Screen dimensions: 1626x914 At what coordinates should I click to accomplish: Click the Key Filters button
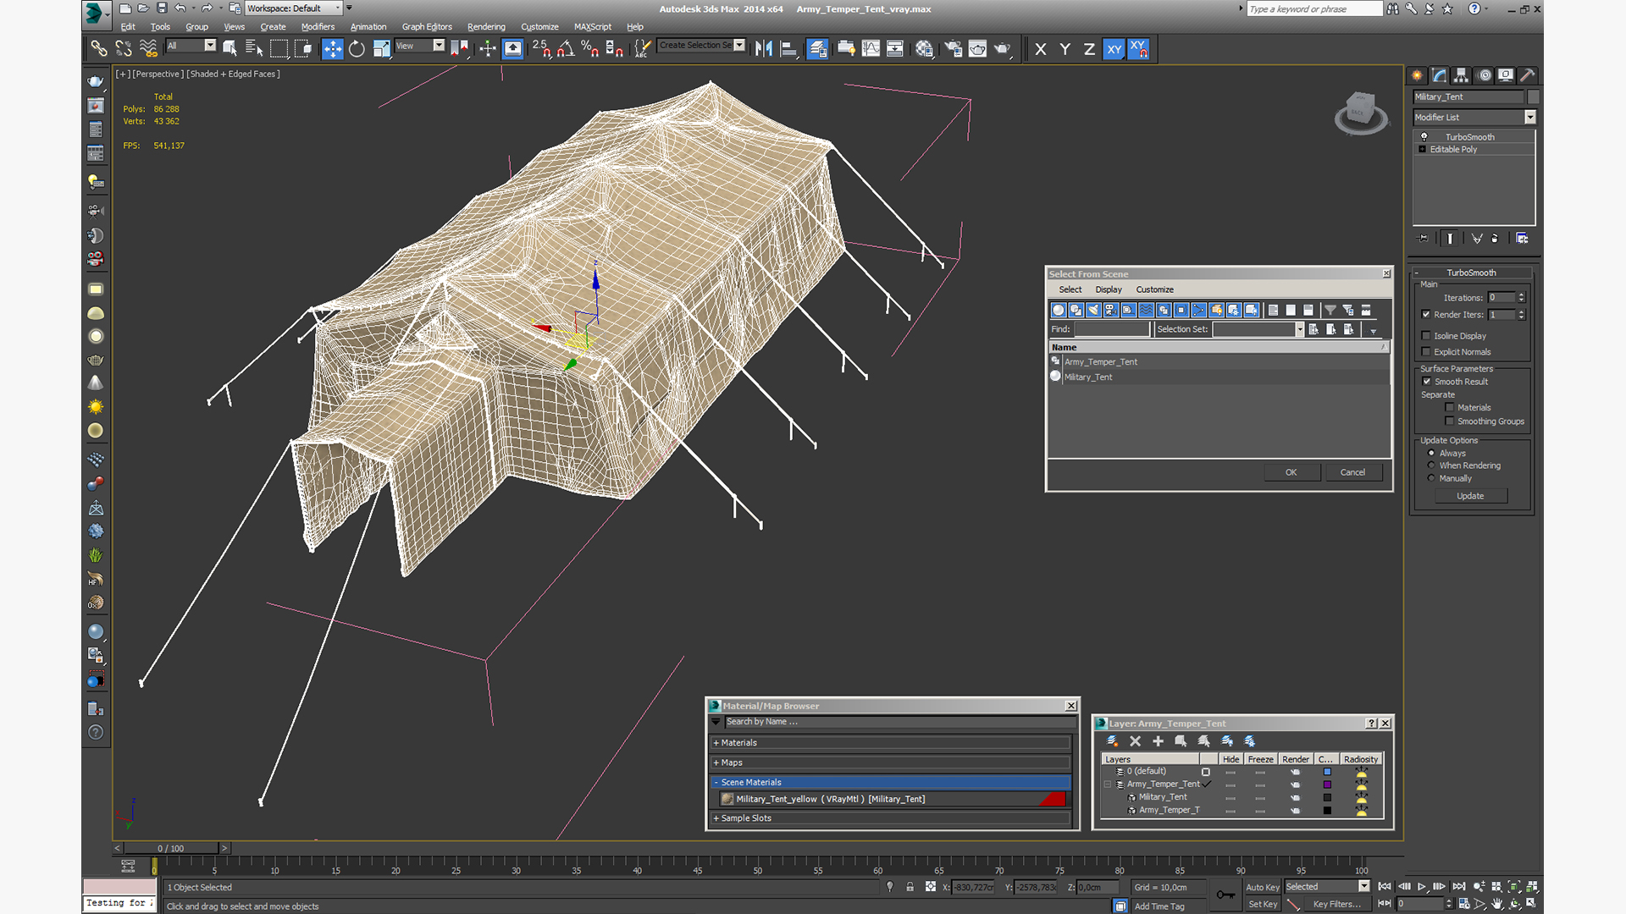pos(1337,904)
